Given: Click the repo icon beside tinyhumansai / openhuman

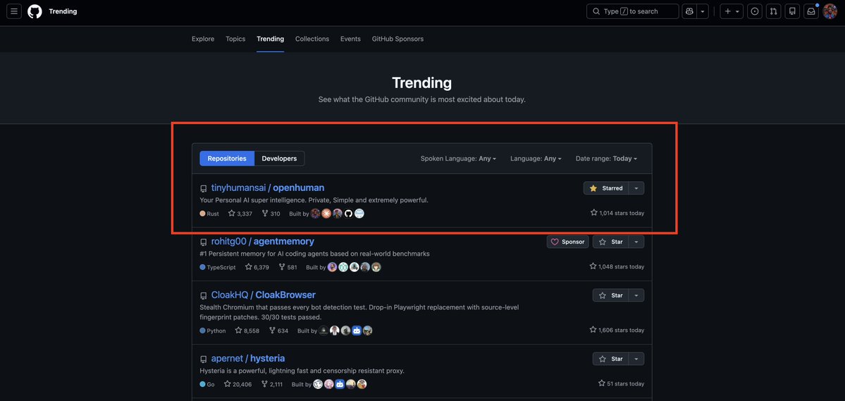Looking at the screenshot, I should tap(203, 189).
